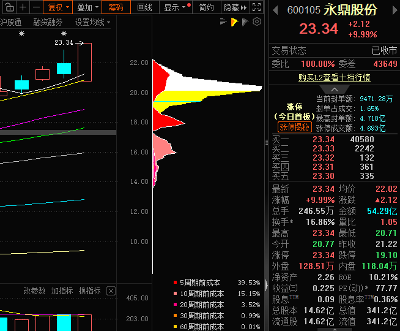Viewport: 400px width, 331px height.
Task: Click the 永鼎股份 stock name
Action: pyautogui.click(x=350, y=10)
